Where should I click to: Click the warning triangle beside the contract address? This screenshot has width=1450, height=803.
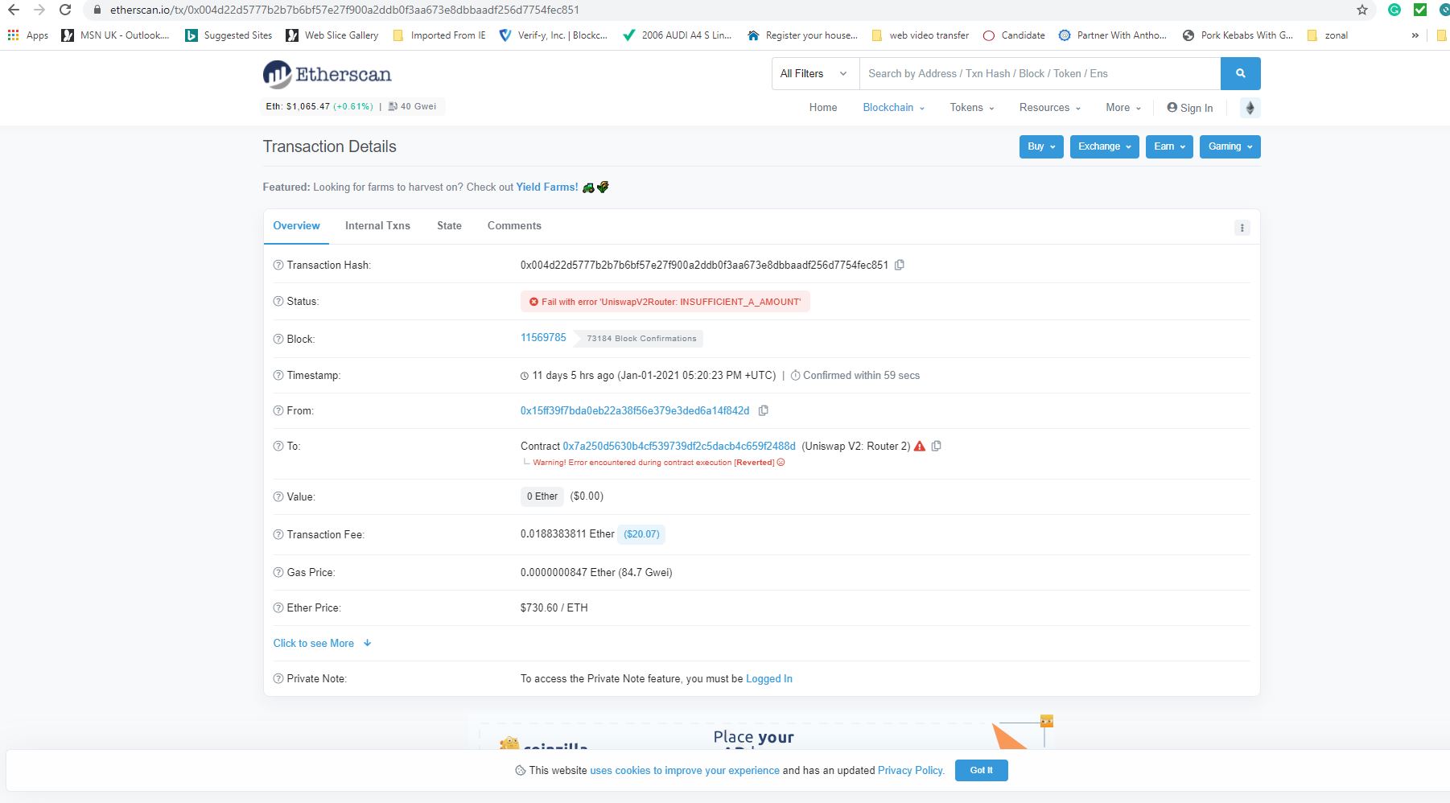pos(920,446)
